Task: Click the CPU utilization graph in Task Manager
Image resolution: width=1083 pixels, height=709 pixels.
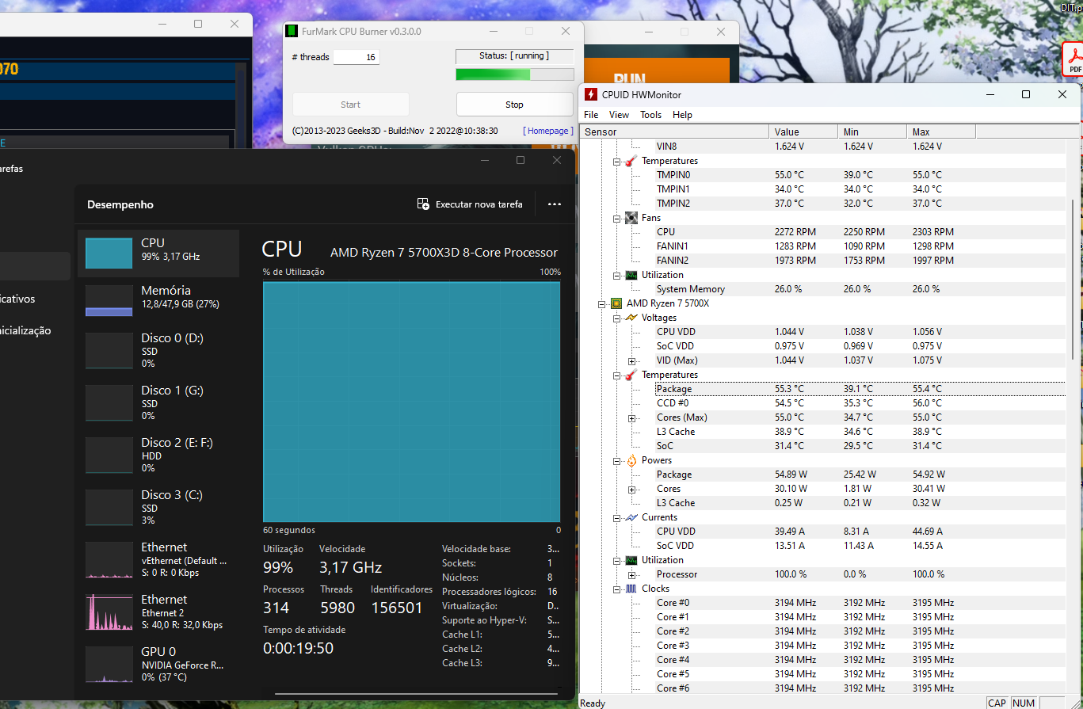Action: [x=411, y=400]
